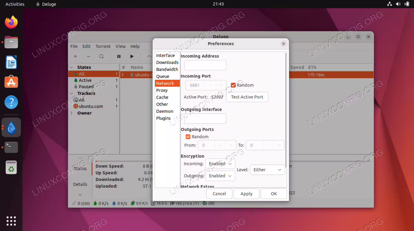Screen dimensions: 414x231
Task: Select Bandwidth in preferences sidebar
Action: click(x=167, y=69)
